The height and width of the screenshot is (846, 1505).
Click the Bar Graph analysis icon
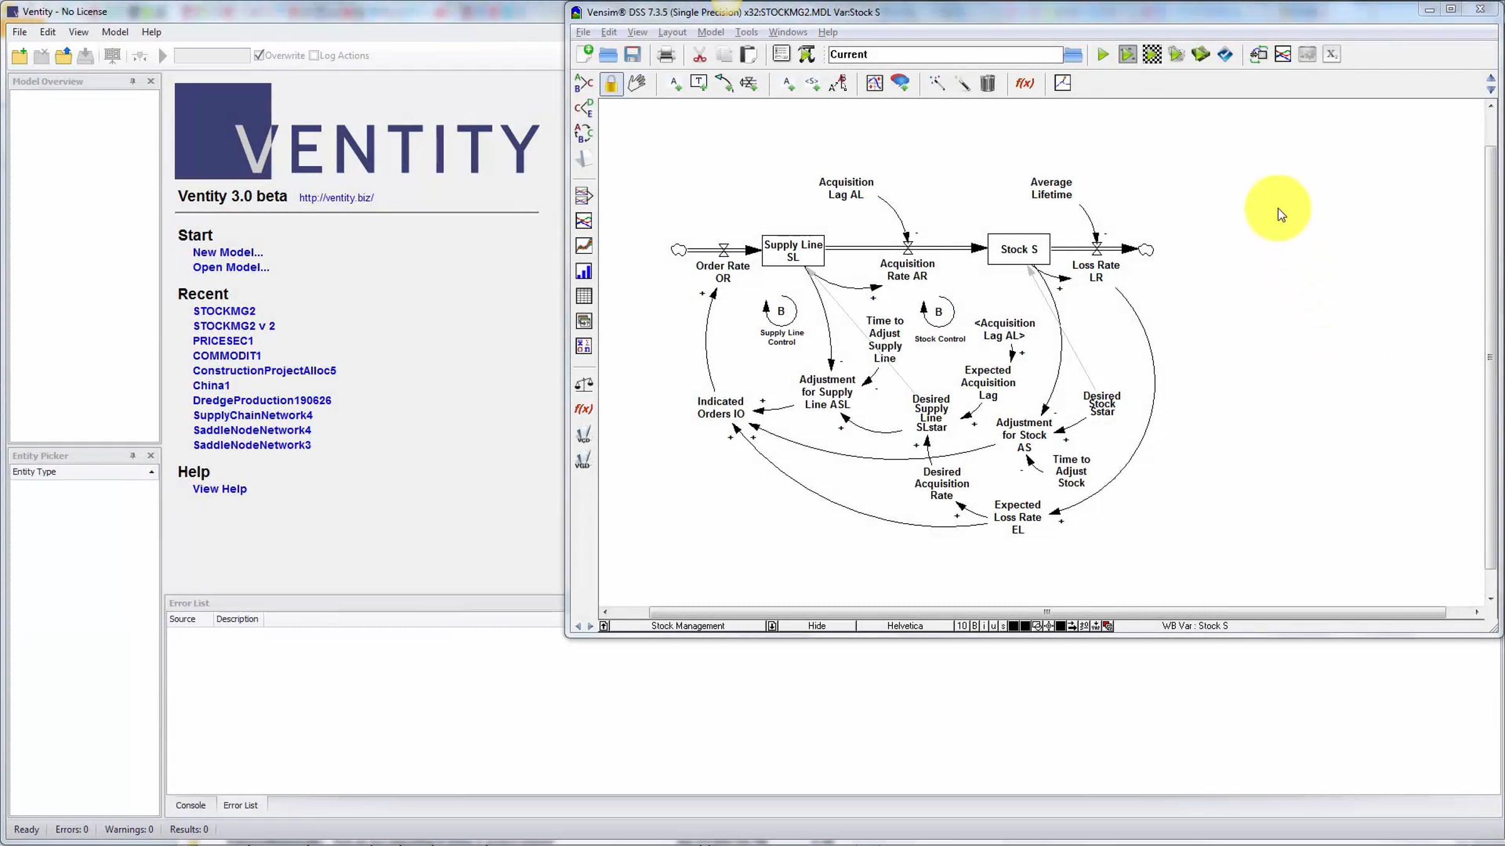583,271
